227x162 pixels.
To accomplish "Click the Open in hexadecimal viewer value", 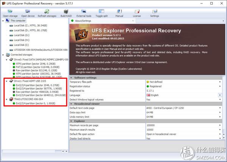I will 161,134.
